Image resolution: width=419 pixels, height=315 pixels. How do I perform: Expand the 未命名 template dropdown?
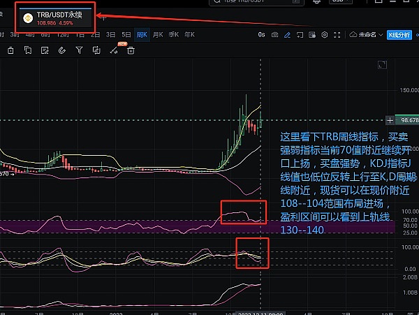pyautogui.click(x=365, y=34)
